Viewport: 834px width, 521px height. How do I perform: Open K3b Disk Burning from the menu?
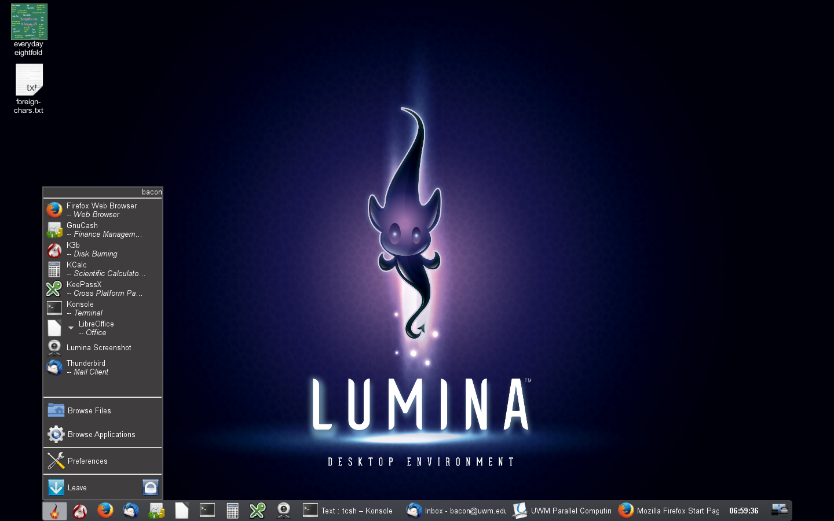(x=103, y=250)
